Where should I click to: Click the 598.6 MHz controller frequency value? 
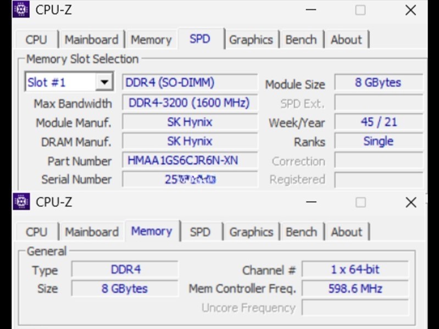(355, 288)
